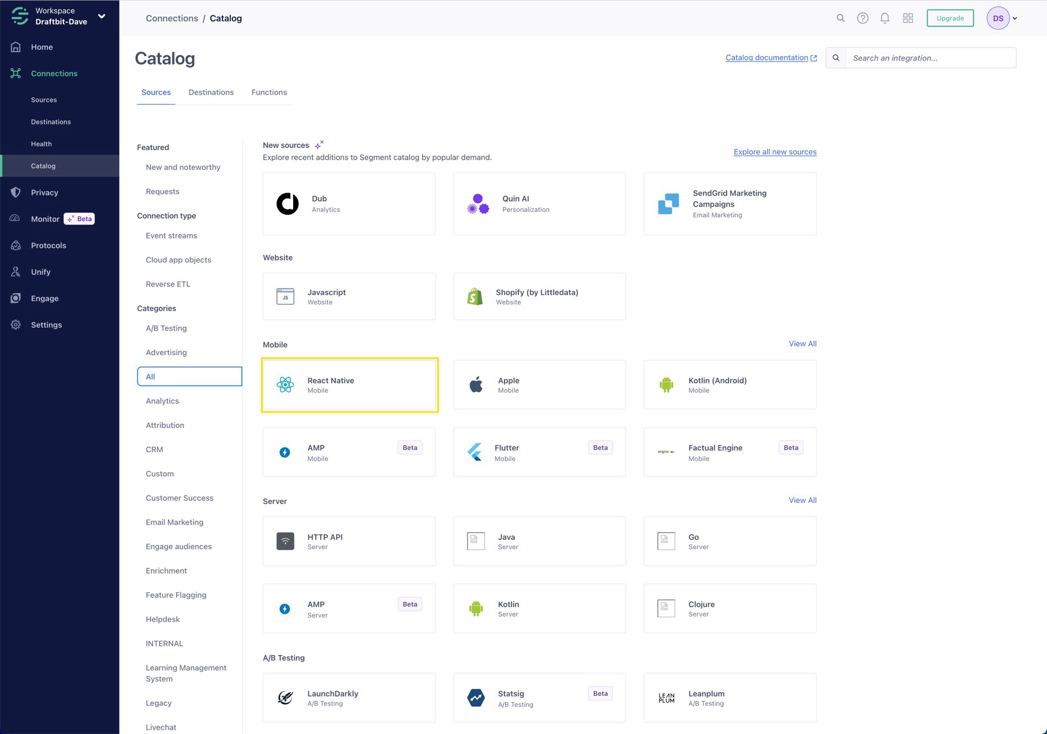
Task: Click View All for Mobile
Action: (802, 344)
